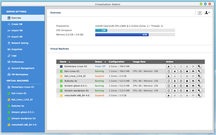Open settings wrench for bitnami-wordpress-01
Image resolution: width=216 pixels, height=135 pixels.
(199, 91)
